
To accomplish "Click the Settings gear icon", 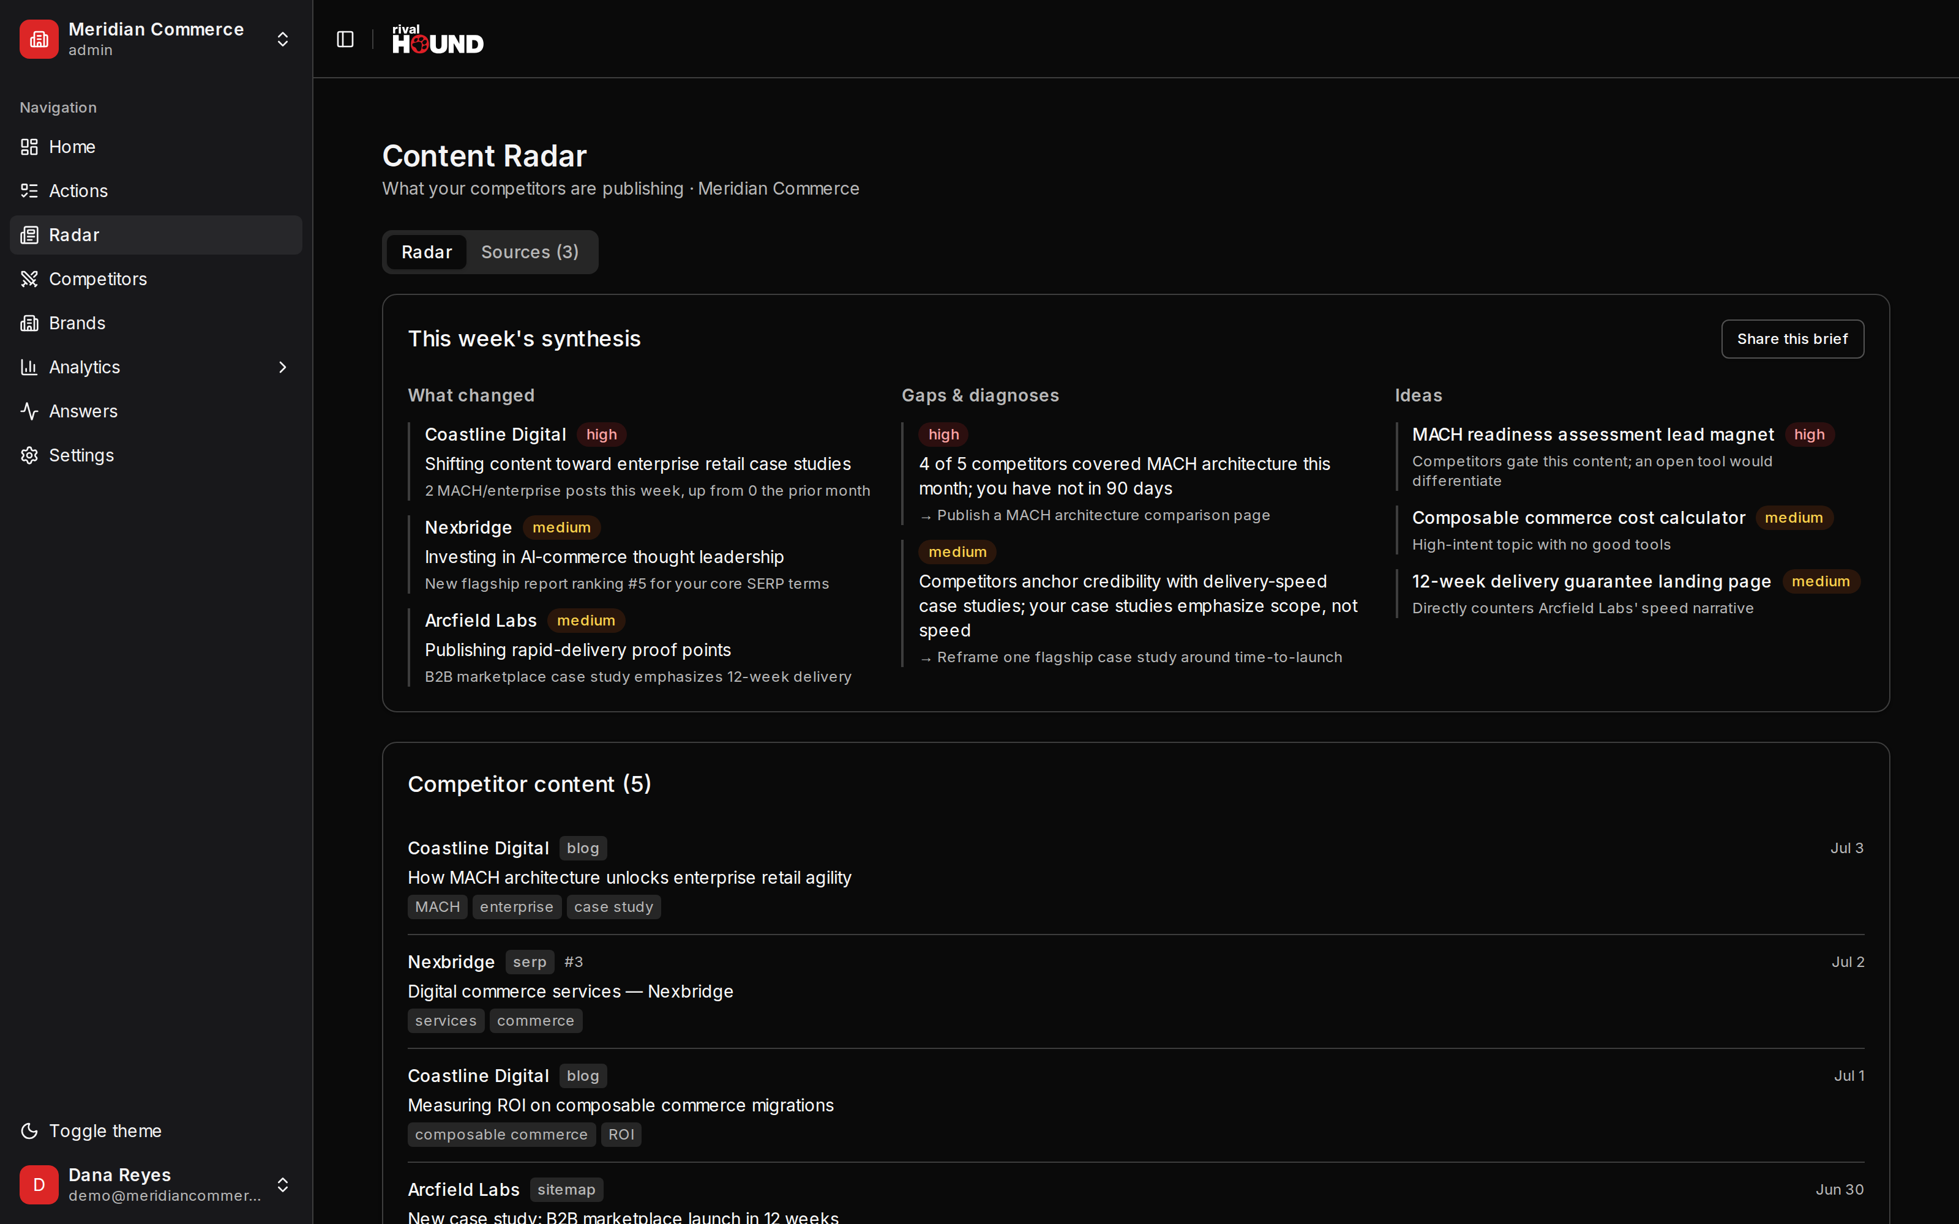I will tap(29, 455).
